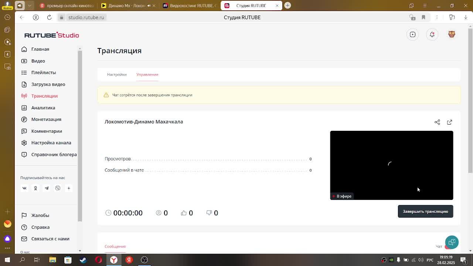Image resolution: width=473 pixels, height=266 pixels.
Task: Expand dropdown arrow next to speaker icon
Action: coord(30,6)
